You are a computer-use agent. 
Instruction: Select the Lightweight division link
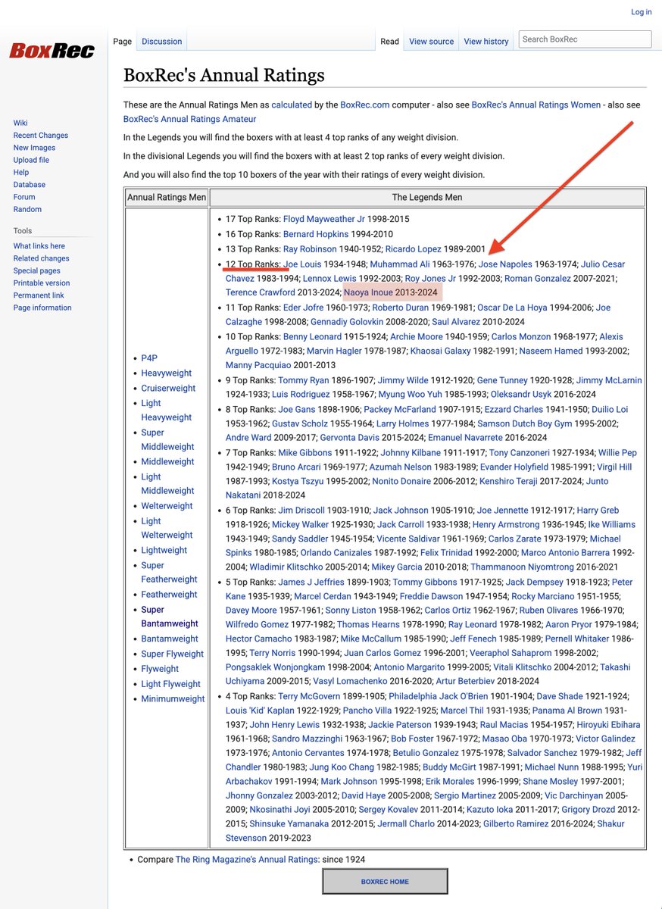164,550
